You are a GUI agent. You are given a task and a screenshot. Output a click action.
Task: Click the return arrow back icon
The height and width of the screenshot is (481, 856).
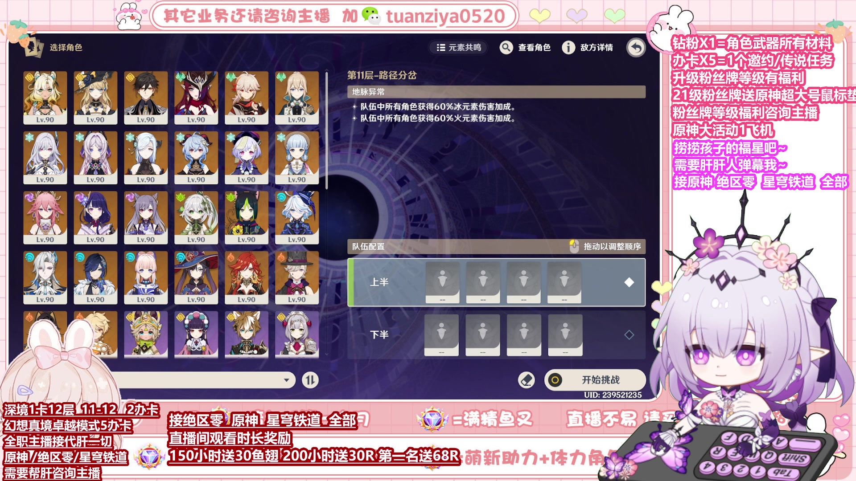[636, 47]
